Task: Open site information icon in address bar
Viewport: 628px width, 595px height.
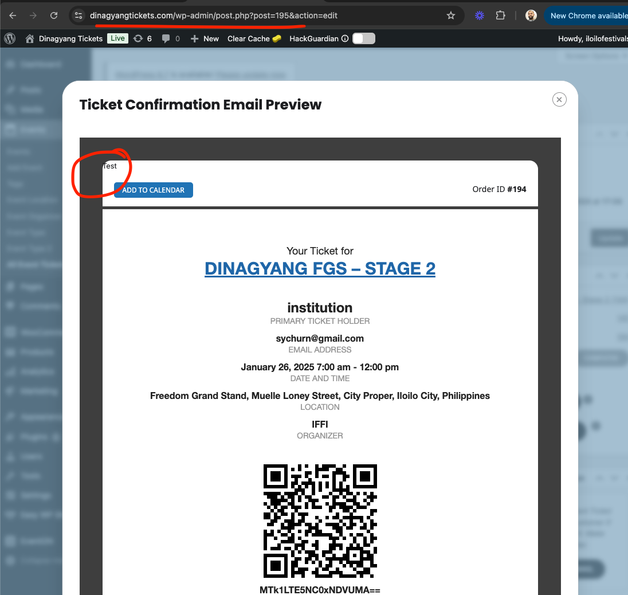Action: tap(78, 15)
